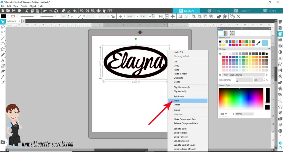Select the arrow Select tool
This screenshot has height=152, width=283.
coord(3,22)
